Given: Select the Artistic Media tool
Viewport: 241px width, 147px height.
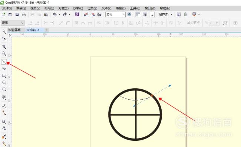Looking at the screenshot, I should pyautogui.click(x=4, y=69).
